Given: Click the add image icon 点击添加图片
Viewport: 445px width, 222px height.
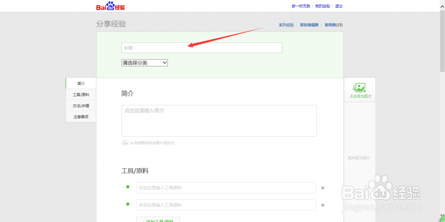Looking at the screenshot, I should (x=360, y=91).
